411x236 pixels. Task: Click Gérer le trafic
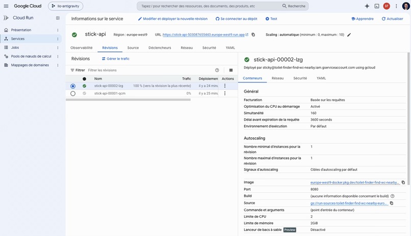[x=116, y=59]
